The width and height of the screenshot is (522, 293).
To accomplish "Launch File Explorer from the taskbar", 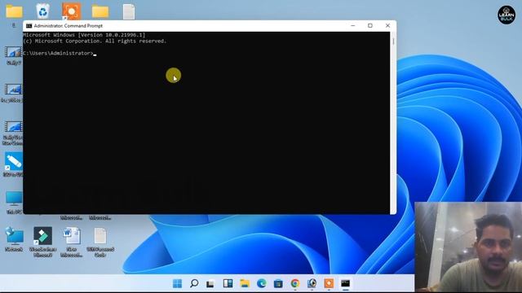I will click(245, 283).
